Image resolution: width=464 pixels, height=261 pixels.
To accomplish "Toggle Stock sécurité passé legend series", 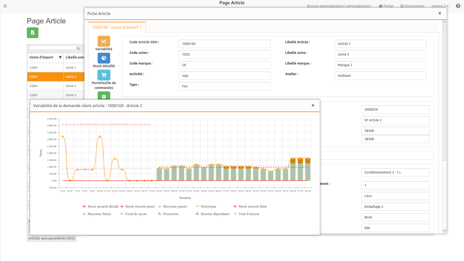I will click(x=137, y=206).
